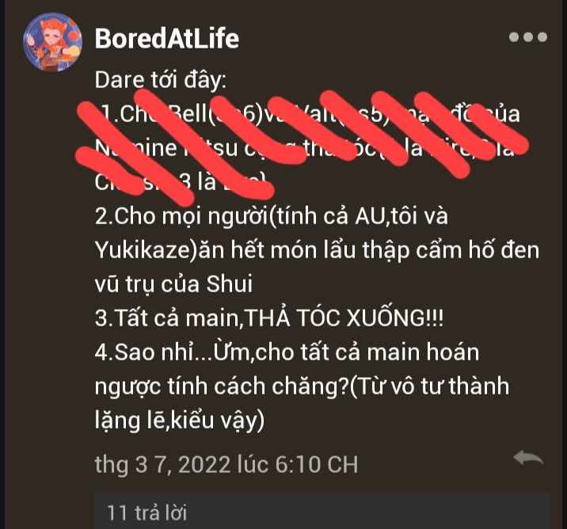Select the word 'Yukikaze' in the comment
Screen dimensions: 567x529
pyautogui.click(x=142, y=250)
